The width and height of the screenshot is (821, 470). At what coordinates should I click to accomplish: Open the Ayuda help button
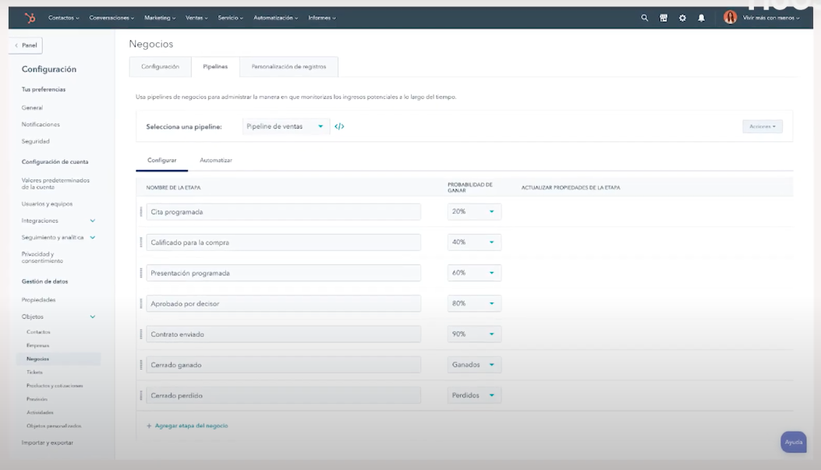tap(793, 442)
